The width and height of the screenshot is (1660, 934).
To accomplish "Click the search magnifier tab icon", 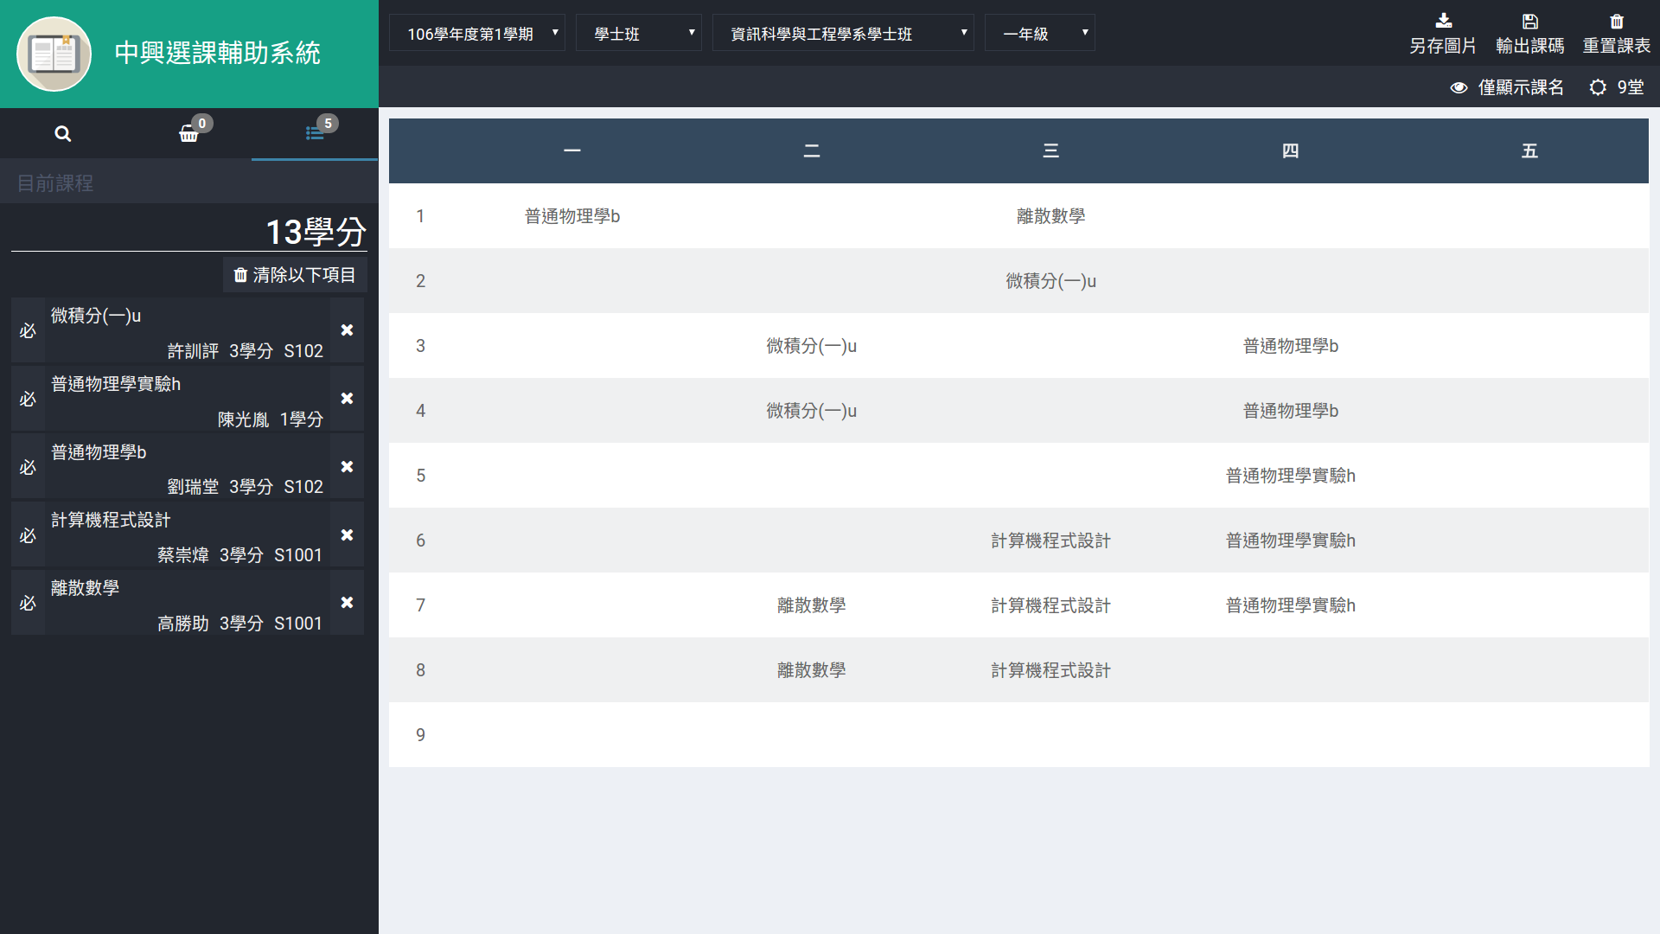I will [62, 134].
